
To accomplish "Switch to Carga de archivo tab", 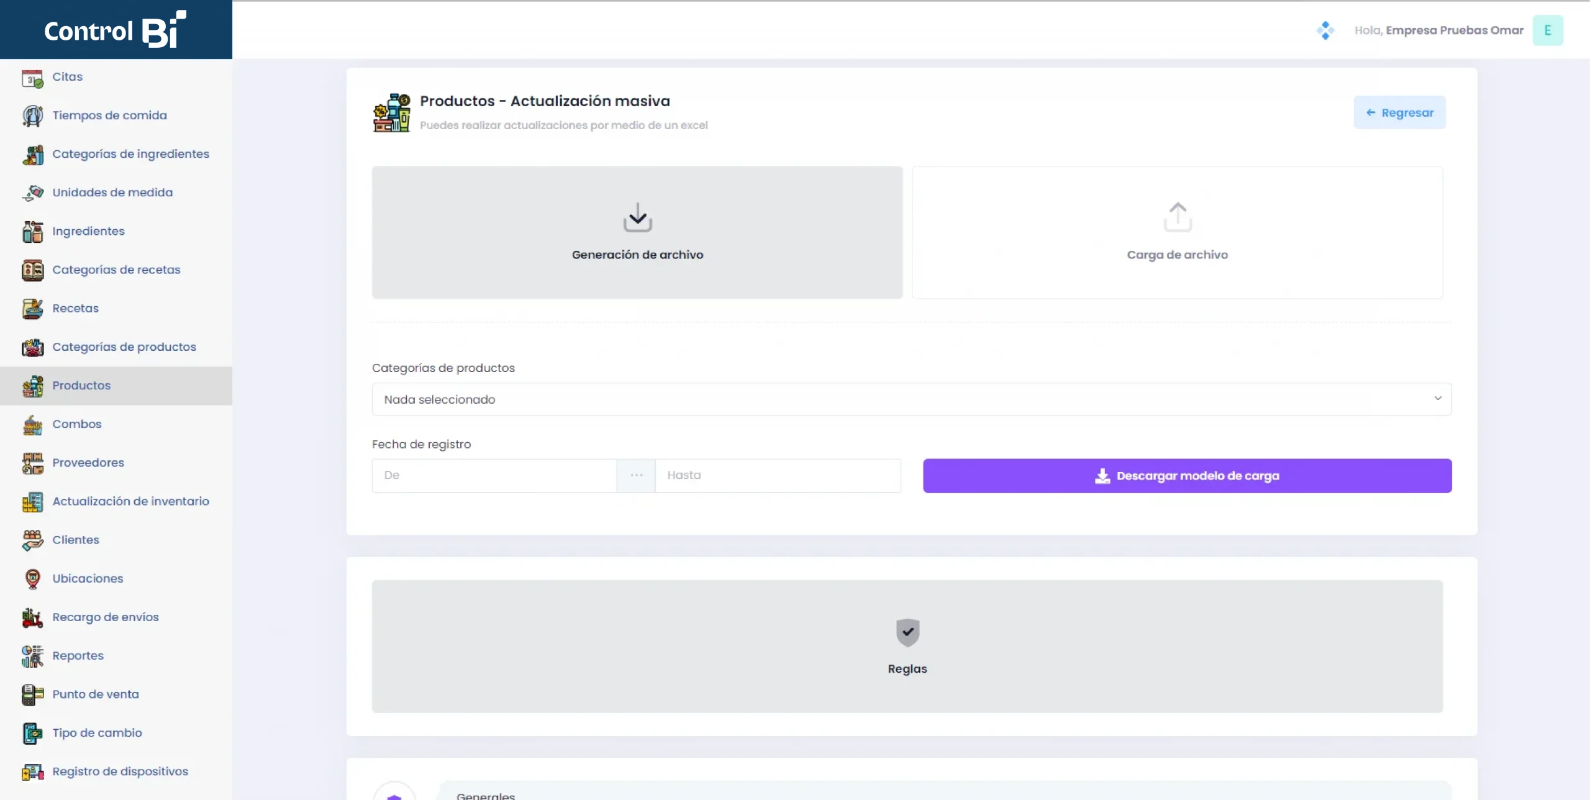I will 1177,232.
